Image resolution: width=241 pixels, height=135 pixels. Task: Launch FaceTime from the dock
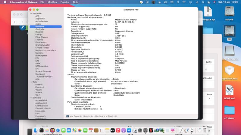point(85,130)
